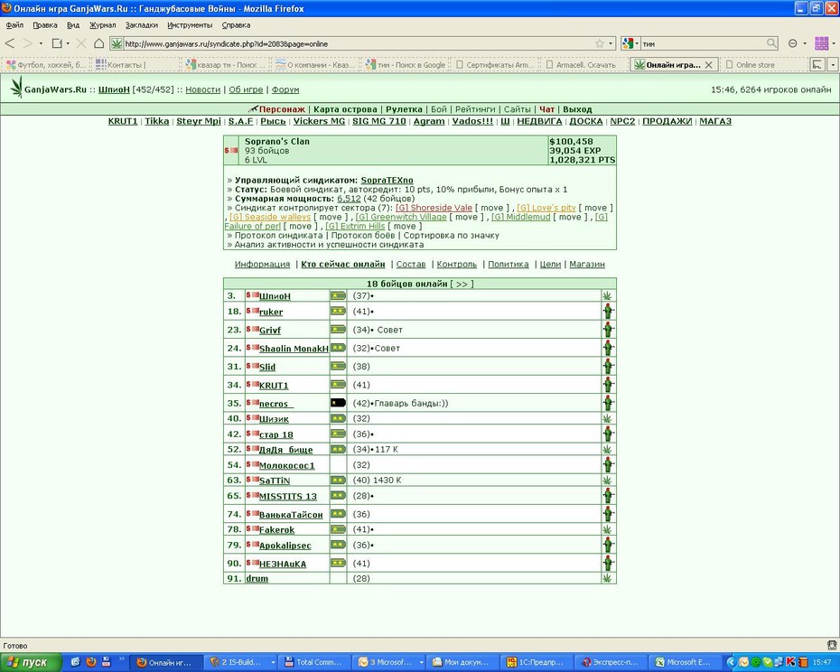The height and width of the screenshot is (672, 840).
Task: Expand the 2 IS-Build taskbar group
Action: (x=273, y=662)
